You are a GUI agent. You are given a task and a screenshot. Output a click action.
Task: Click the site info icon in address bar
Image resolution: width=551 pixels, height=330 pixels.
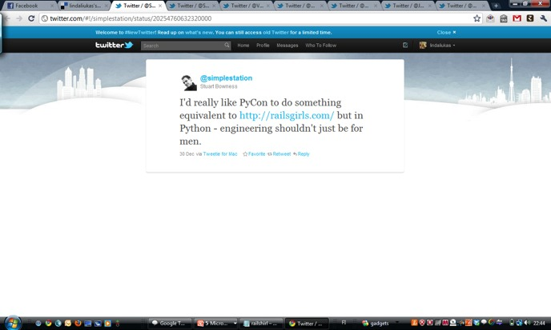click(45, 18)
